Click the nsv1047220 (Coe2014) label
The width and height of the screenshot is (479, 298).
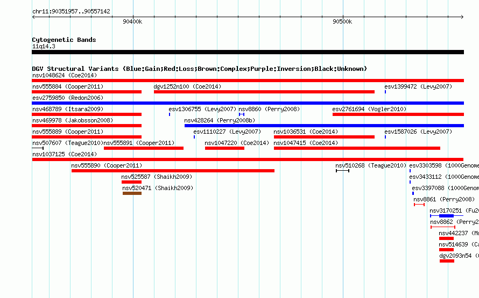coord(237,143)
